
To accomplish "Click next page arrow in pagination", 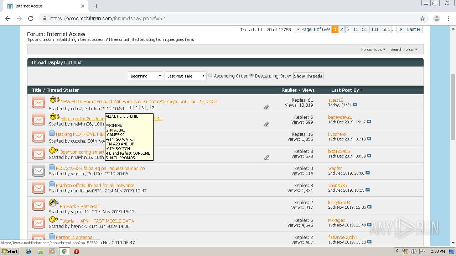I will [401, 30].
